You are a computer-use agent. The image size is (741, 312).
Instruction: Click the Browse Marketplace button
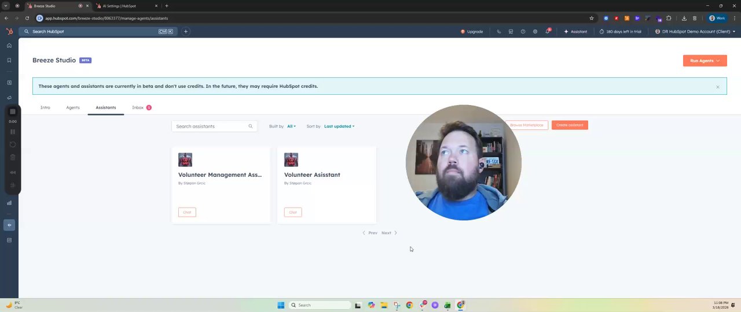[x=527, y=125]
